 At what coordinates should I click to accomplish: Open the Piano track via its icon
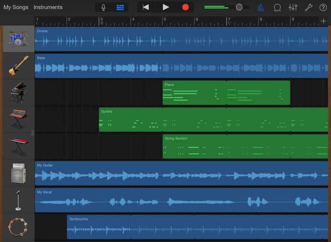pos(17,92)
